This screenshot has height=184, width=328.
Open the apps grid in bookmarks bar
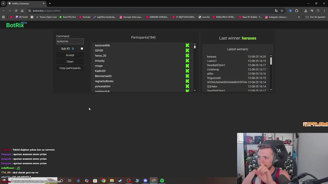3,17
